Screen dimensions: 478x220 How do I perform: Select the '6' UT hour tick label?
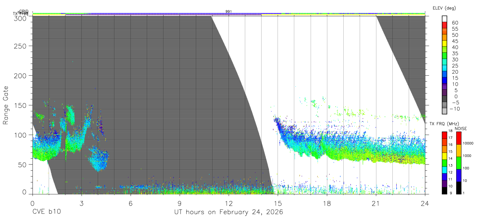[130, 203]
